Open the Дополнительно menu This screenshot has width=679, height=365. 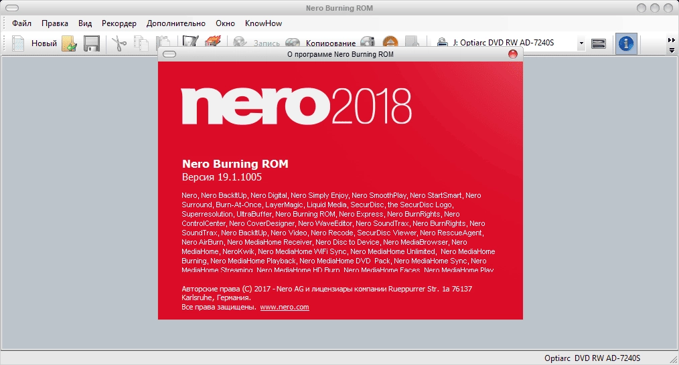[175, 23]
